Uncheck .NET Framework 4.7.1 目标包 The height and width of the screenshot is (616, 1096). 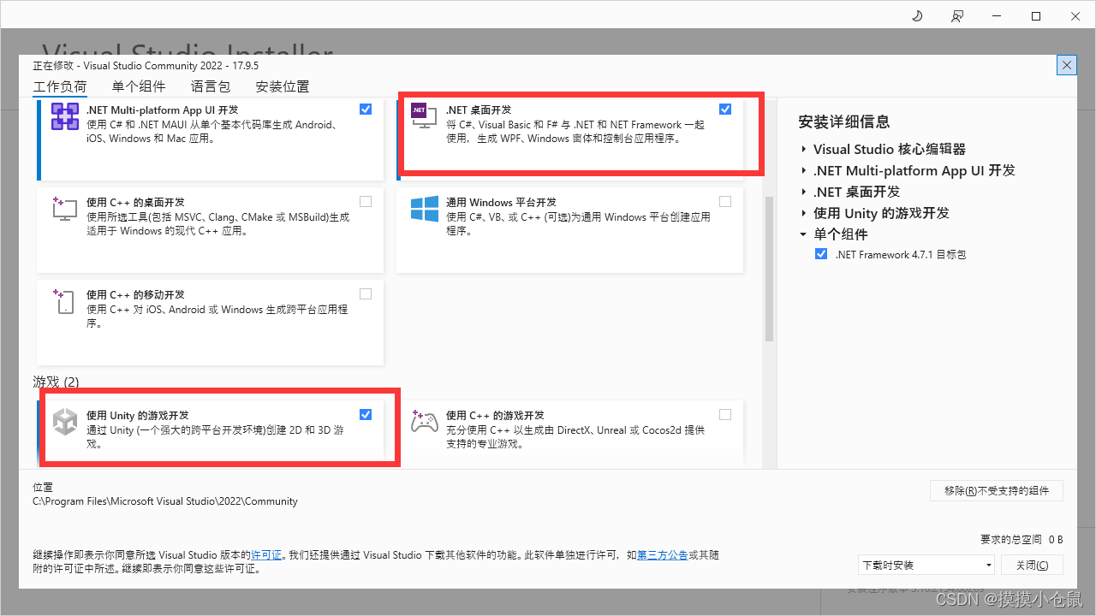click(x=821, y=253)
